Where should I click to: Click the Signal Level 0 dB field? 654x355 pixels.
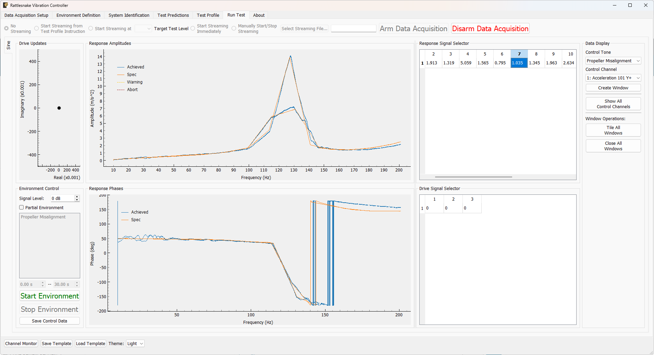pos(63,199)
